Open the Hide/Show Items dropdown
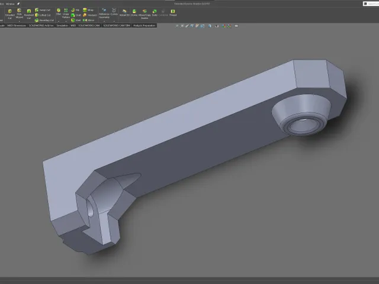The image size is (379, 284). point(217,26)
